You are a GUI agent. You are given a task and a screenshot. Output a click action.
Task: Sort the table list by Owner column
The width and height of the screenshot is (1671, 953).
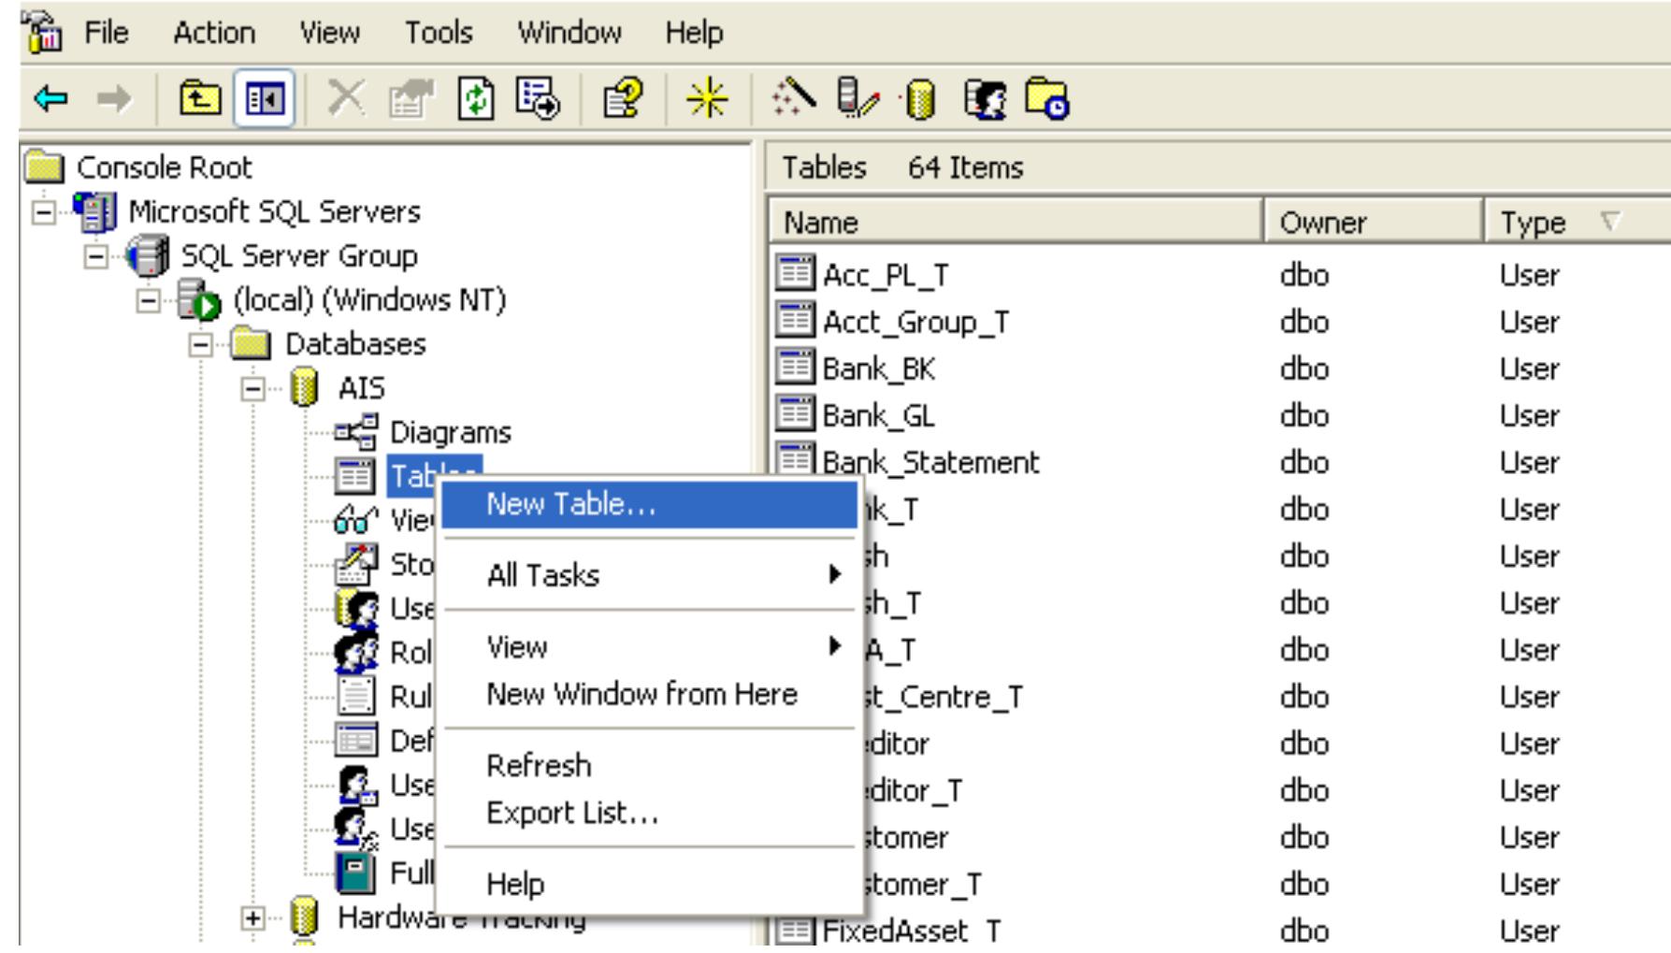(1374, 222)
